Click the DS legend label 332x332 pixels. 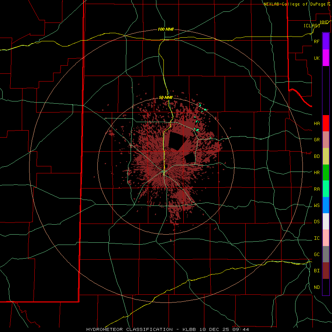click(317, 222)
